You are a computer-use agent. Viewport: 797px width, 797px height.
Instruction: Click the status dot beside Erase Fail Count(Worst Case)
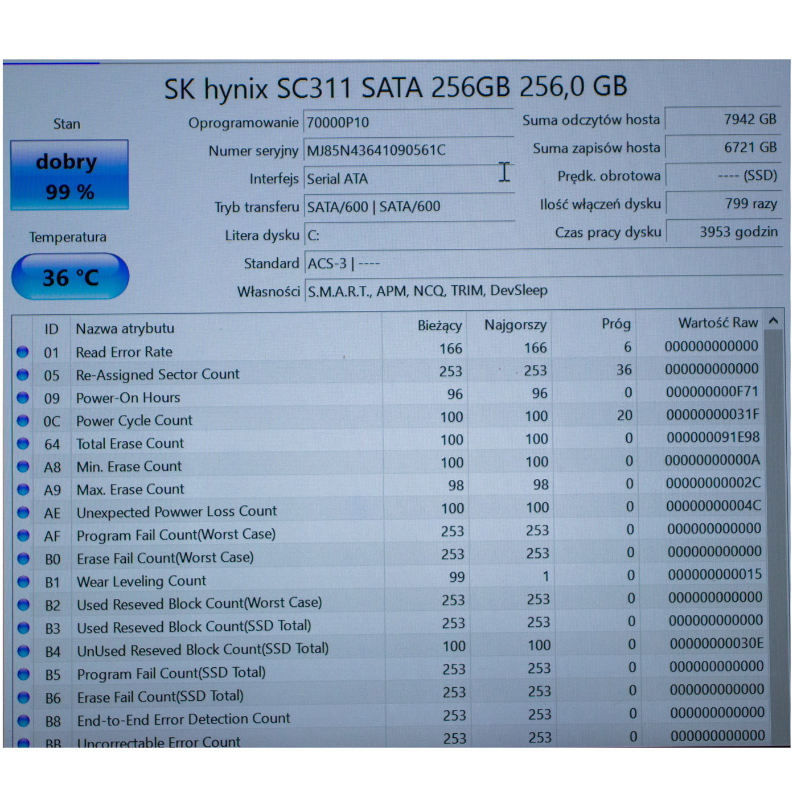coord(23,558)
